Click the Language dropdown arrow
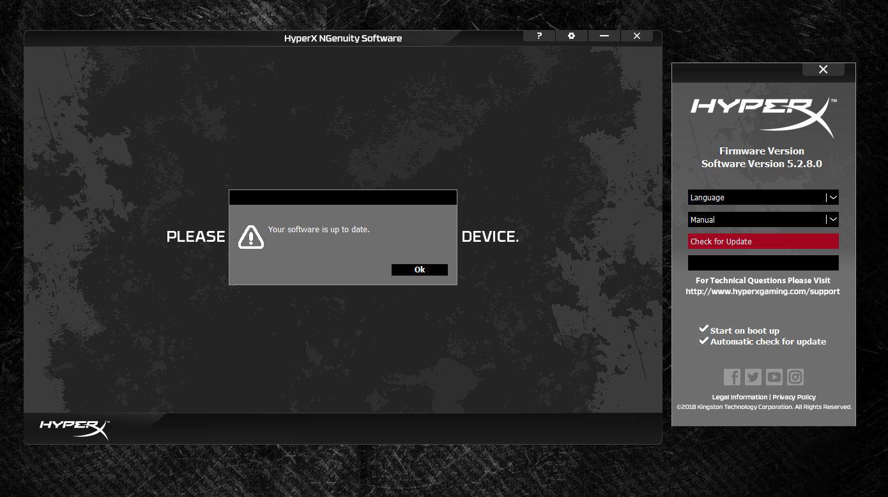This screenshot has height=497, width=888. coord(832,198)
